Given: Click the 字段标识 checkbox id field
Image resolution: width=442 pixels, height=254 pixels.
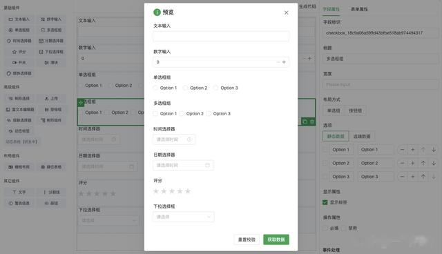Looking at the screenshot, I should point(381,33).
